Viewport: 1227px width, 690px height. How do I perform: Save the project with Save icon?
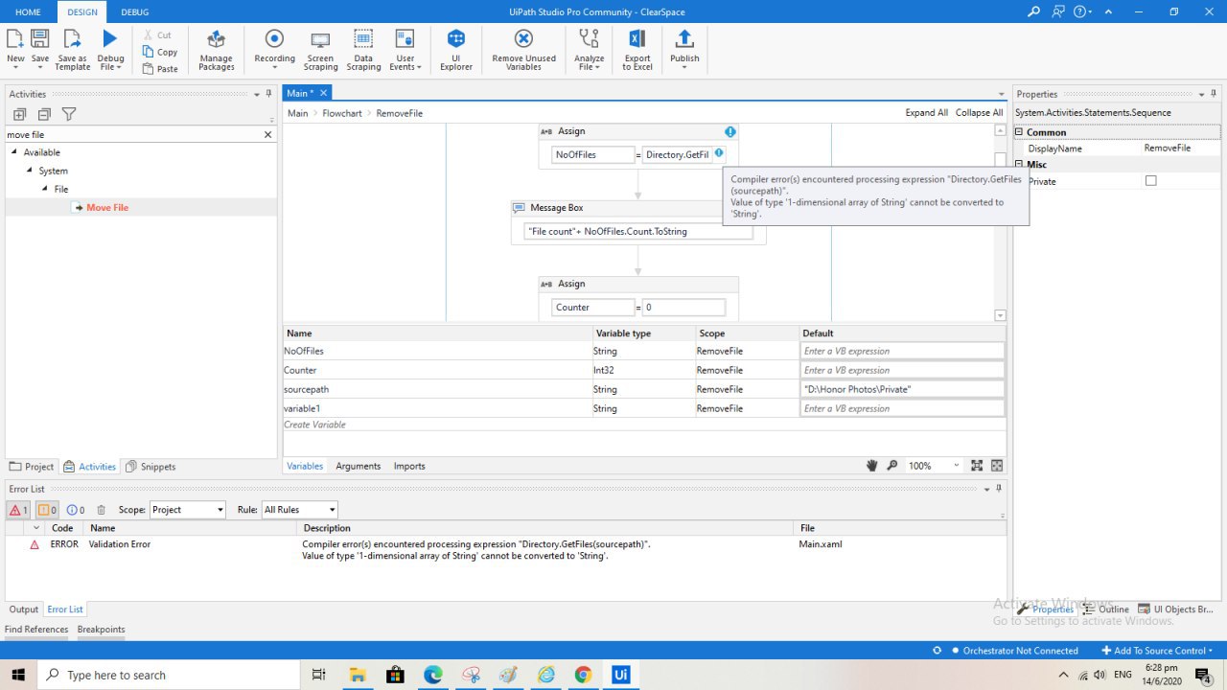tap(40, 38)
